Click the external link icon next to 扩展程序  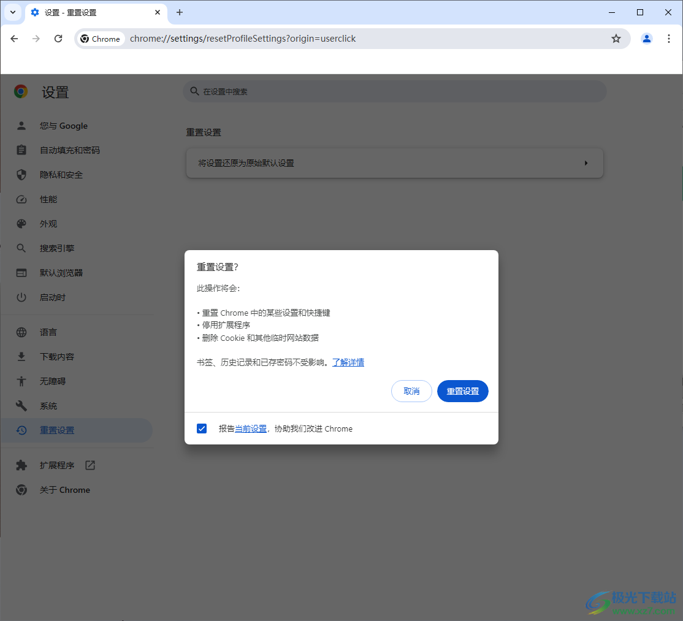90,465
